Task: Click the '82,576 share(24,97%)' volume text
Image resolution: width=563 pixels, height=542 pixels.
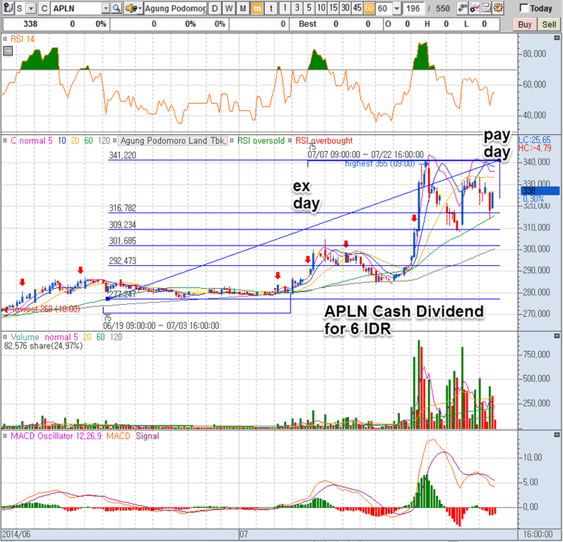Action: coord(43,346)
